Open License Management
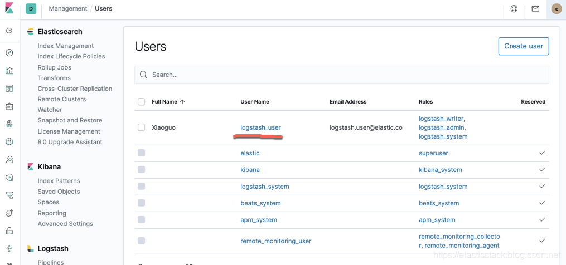566x265 pixels. tap(69, 131)
